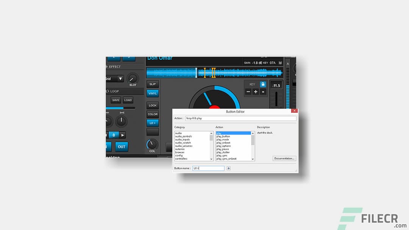Click the key match equals icon
The width and height of the screenshot is (409, 230).
(263, 92)
